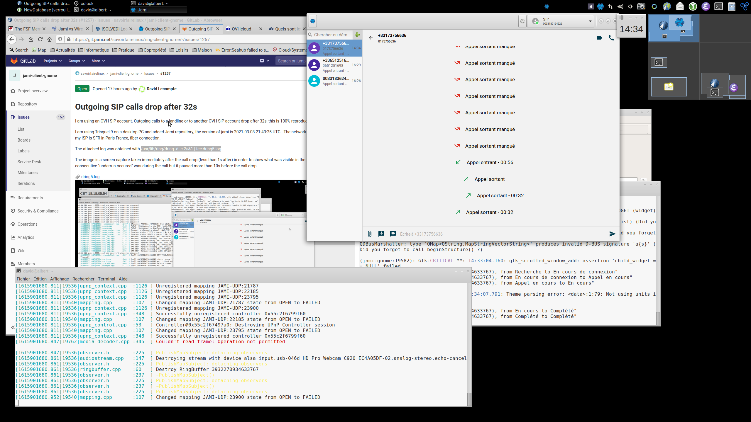The height and width of the screenshot is (422, 751).
Task: Select +336512516 conversation in Jami list
Action: coord(334,65)
